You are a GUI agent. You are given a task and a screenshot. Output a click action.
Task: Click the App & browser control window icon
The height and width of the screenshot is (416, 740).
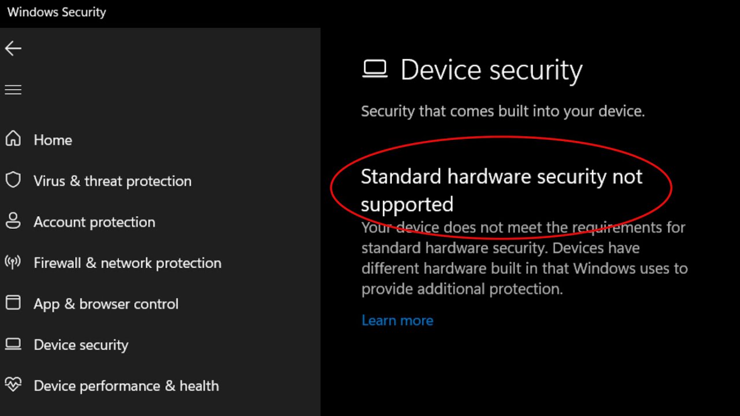[13, 303]
